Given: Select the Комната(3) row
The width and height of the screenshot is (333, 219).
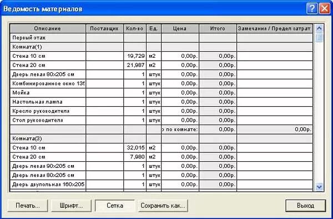Looking at the screenshot, I should coord(161,138).
